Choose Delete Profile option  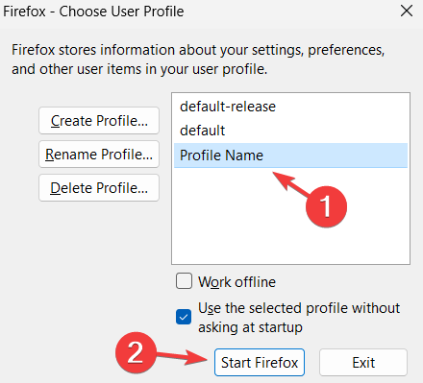99,188
